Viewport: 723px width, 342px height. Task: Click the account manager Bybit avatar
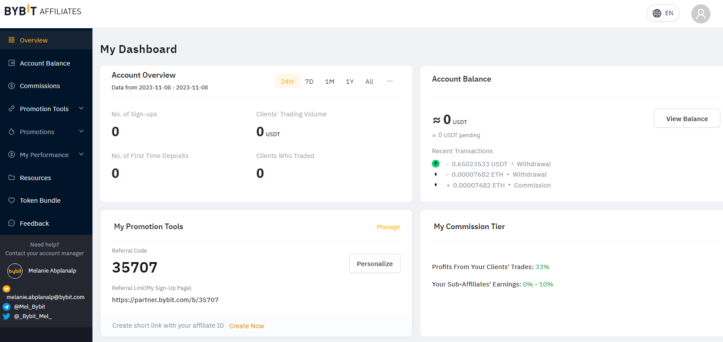click(15, 271)
